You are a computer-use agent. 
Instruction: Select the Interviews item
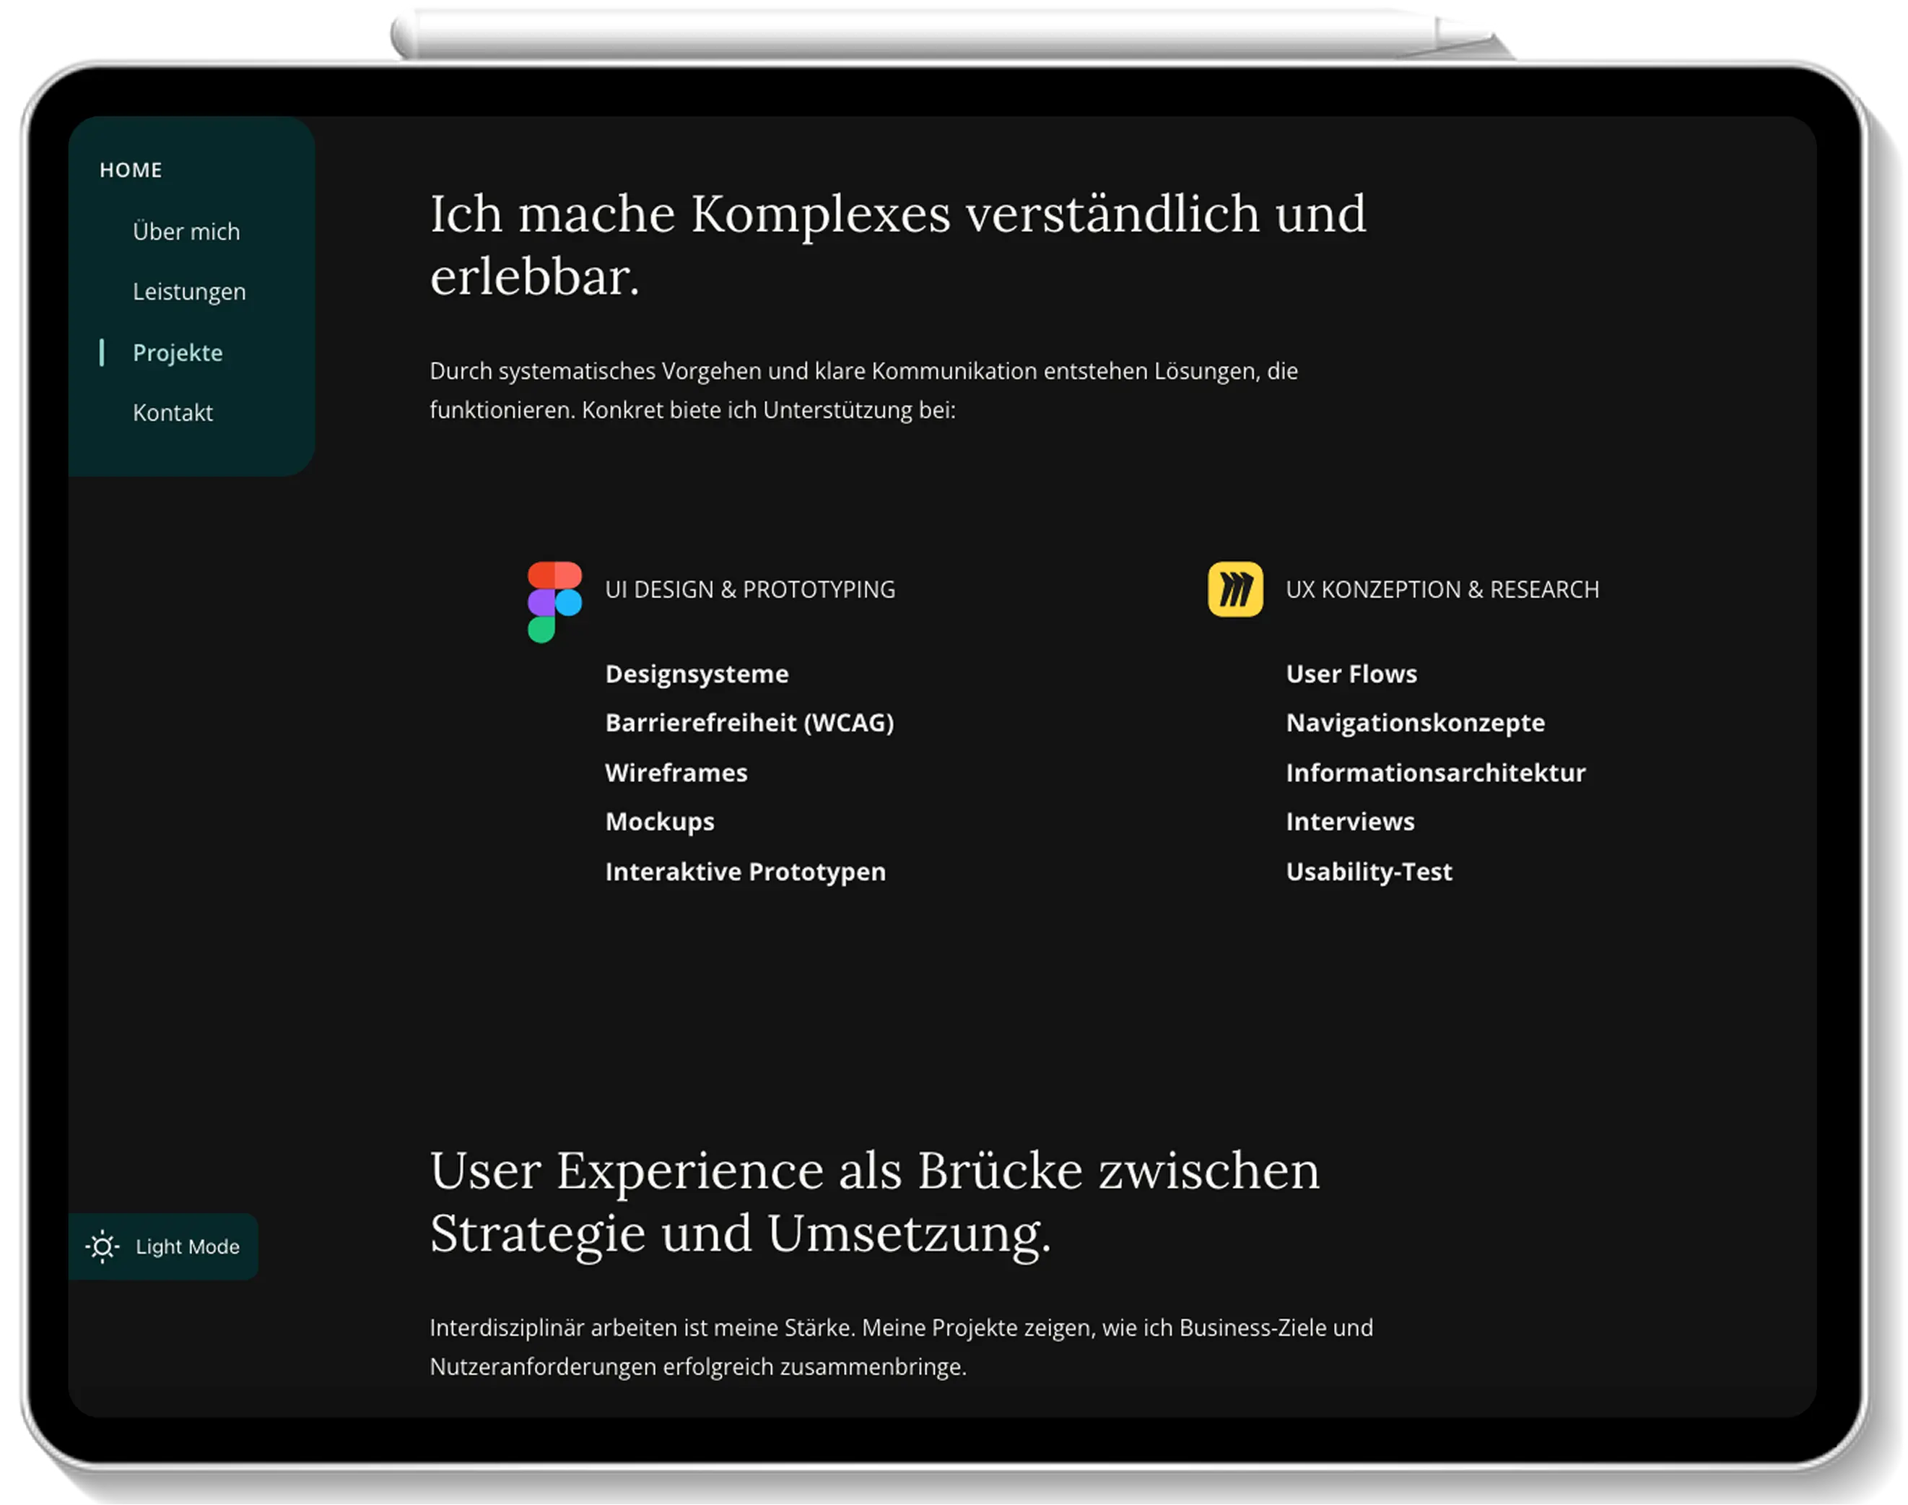(1351, 820)
